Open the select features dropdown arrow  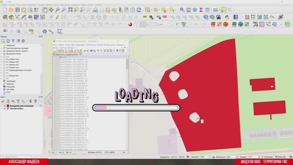point(152,10)
